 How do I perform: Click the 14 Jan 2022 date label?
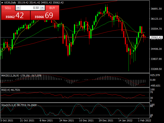[x=125, y=120]
